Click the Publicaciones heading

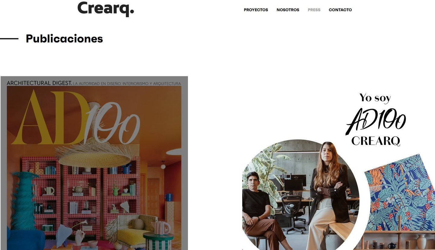coord(64,39)
